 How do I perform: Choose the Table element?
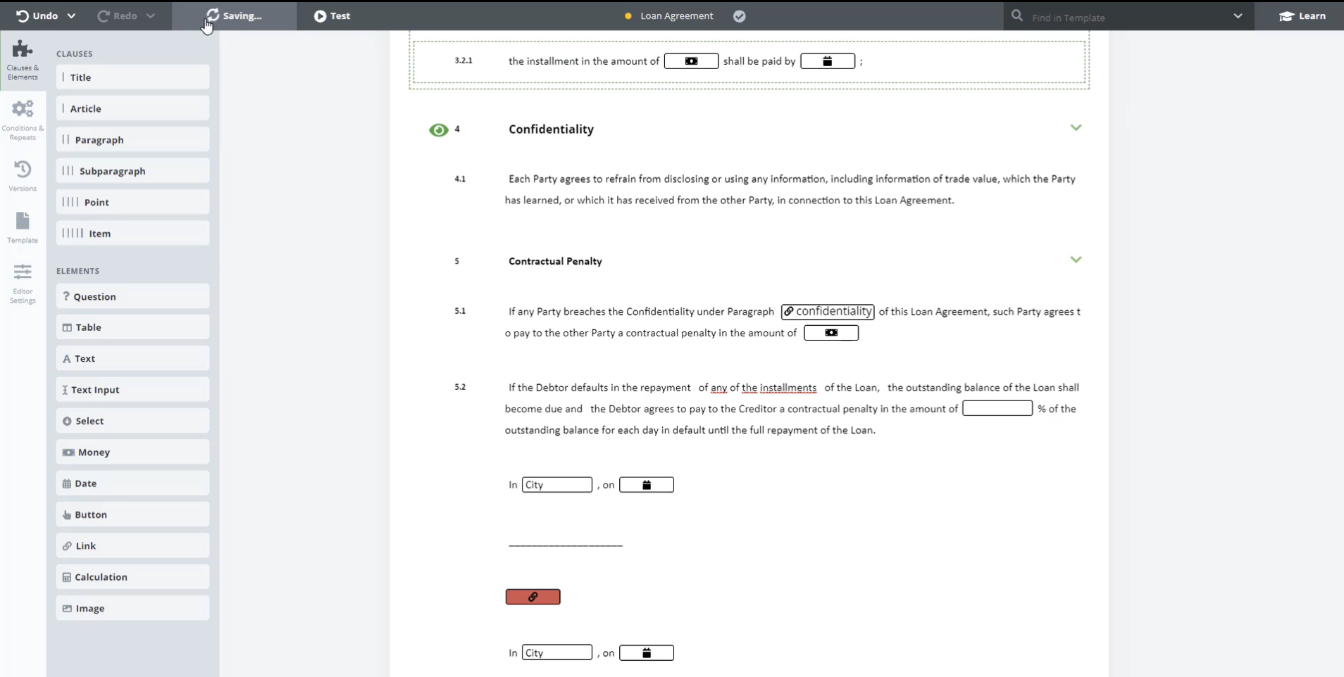pyautogui.click(x=132, y=327)
